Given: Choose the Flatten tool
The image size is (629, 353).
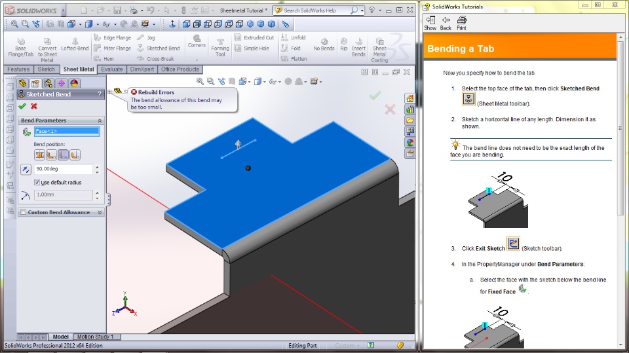Looking at the screenshot, I should click(x=294, y=58).
